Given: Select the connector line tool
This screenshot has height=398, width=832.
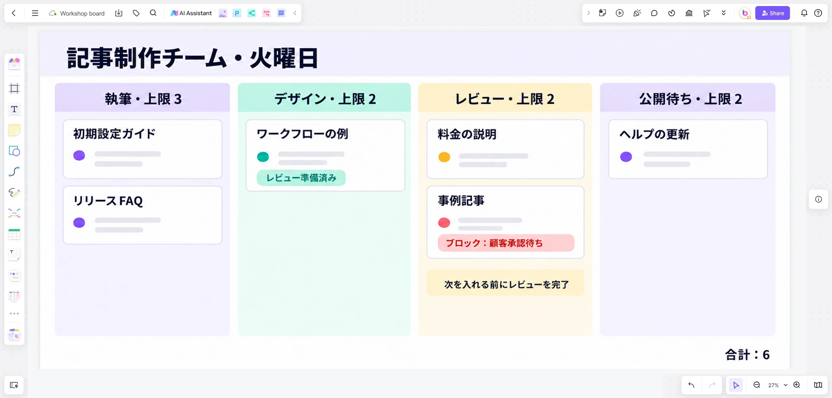Looking at the screenshot, I should 14,171.
